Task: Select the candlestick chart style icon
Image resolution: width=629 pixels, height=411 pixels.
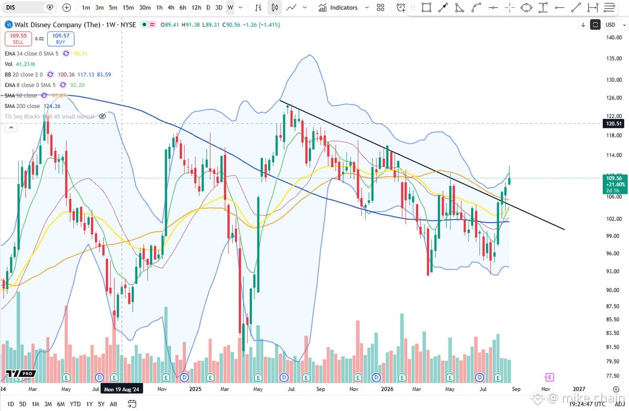Action: point(275,7)
